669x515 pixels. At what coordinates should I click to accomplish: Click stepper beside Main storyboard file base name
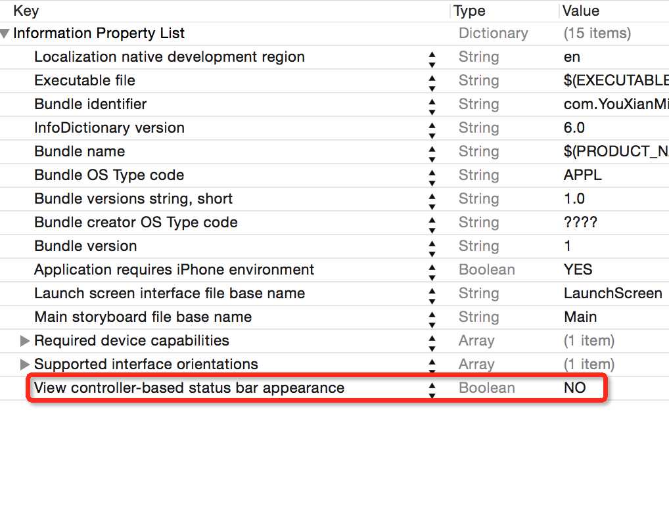coord(432,317)
